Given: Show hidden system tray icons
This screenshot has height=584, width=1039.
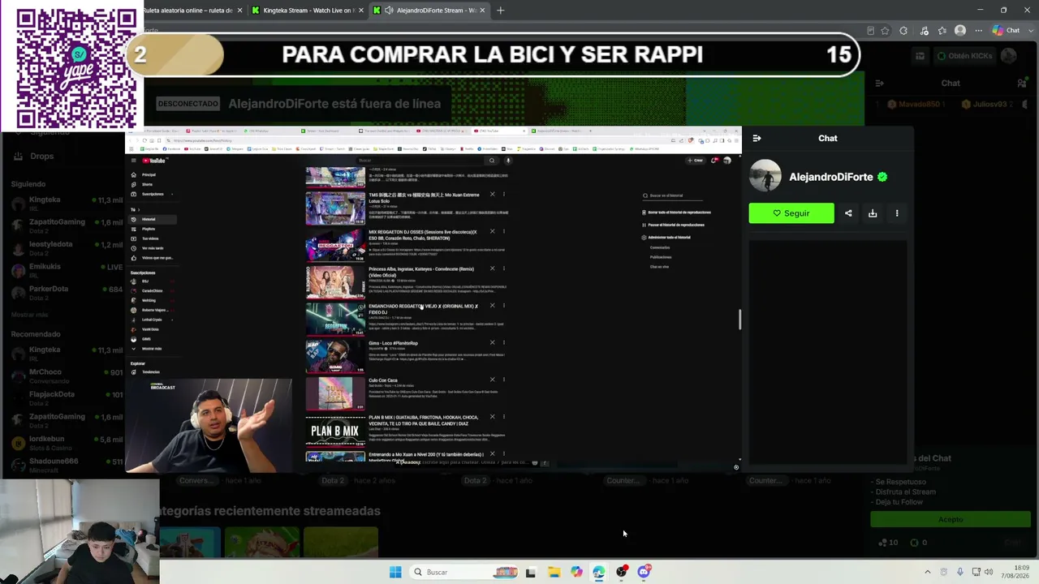Looking at the screenshot, I should tap(928, 572).
